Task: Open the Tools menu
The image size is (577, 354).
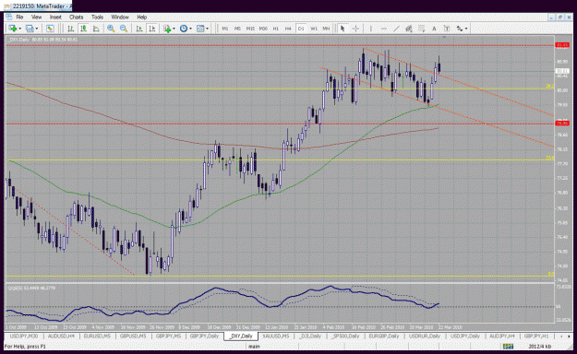Action: coord(97,17)
